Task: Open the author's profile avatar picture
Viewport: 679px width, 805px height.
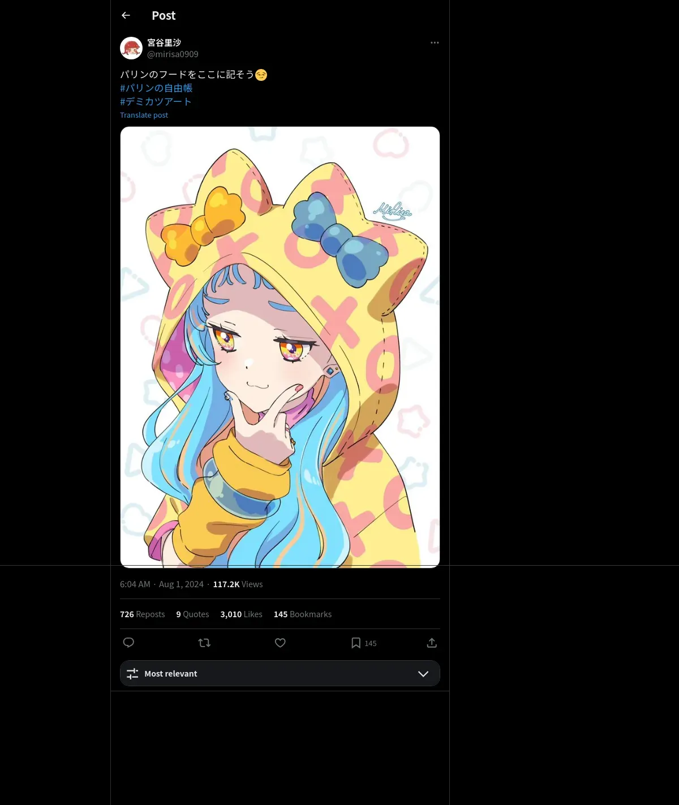Action: [x=131, y=48]
